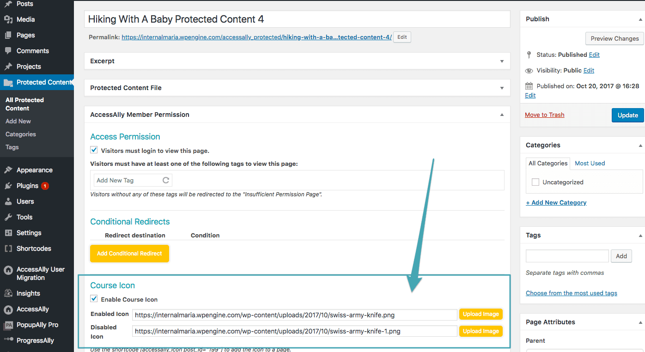Click the Tools wrench icon

click(x=8, y=217)
